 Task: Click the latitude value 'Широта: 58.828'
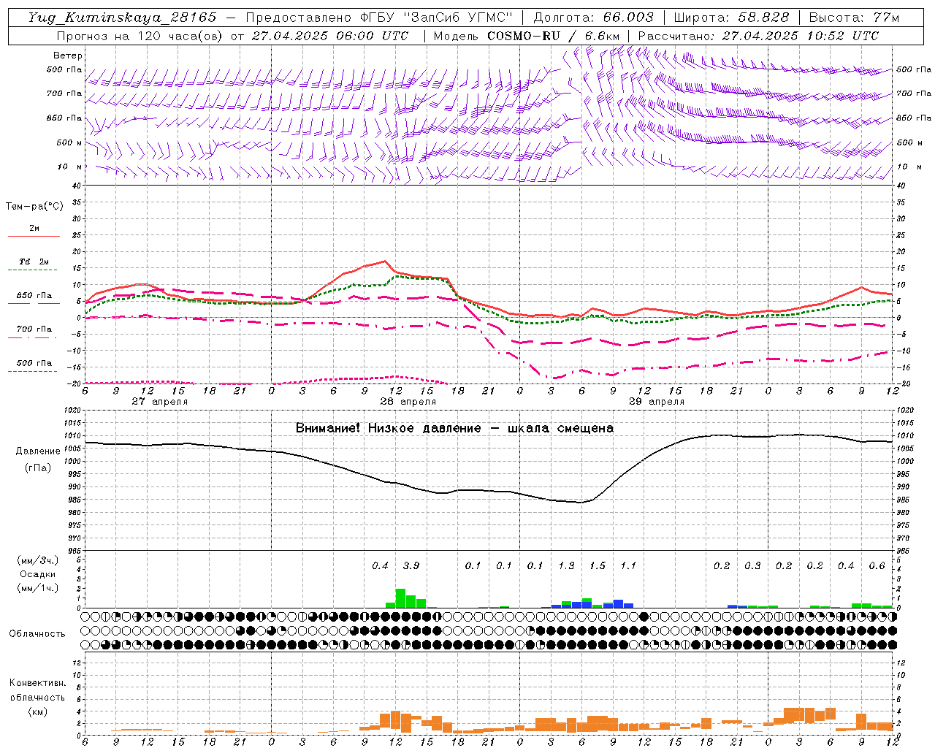731,18
